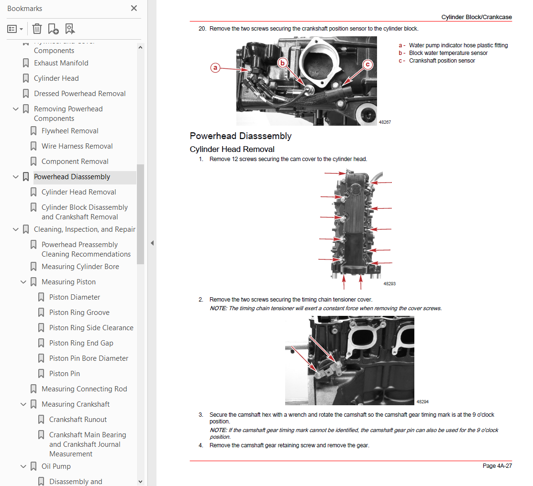Close the Bookmarks panel

(134, 8)
